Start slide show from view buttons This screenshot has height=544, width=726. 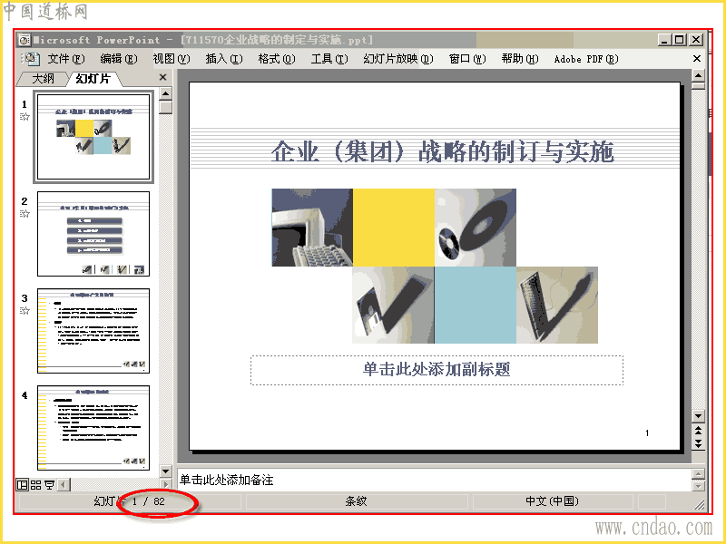pyautogui.click(x=49, y=485)
